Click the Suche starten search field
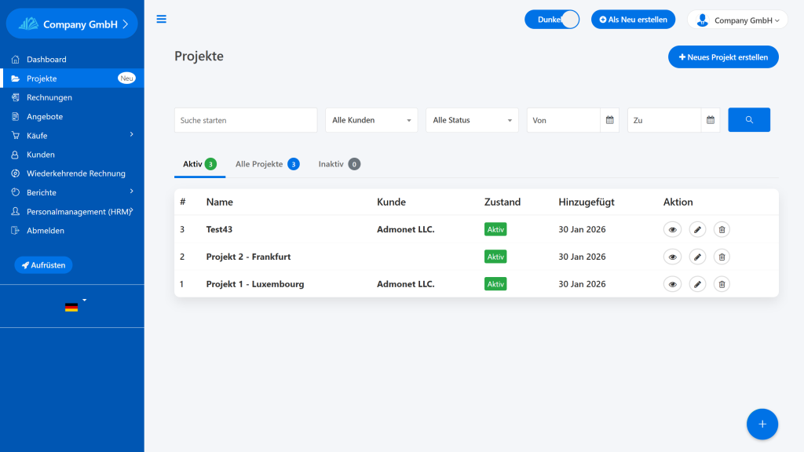The image size is (804, 452). pos(246,120)
